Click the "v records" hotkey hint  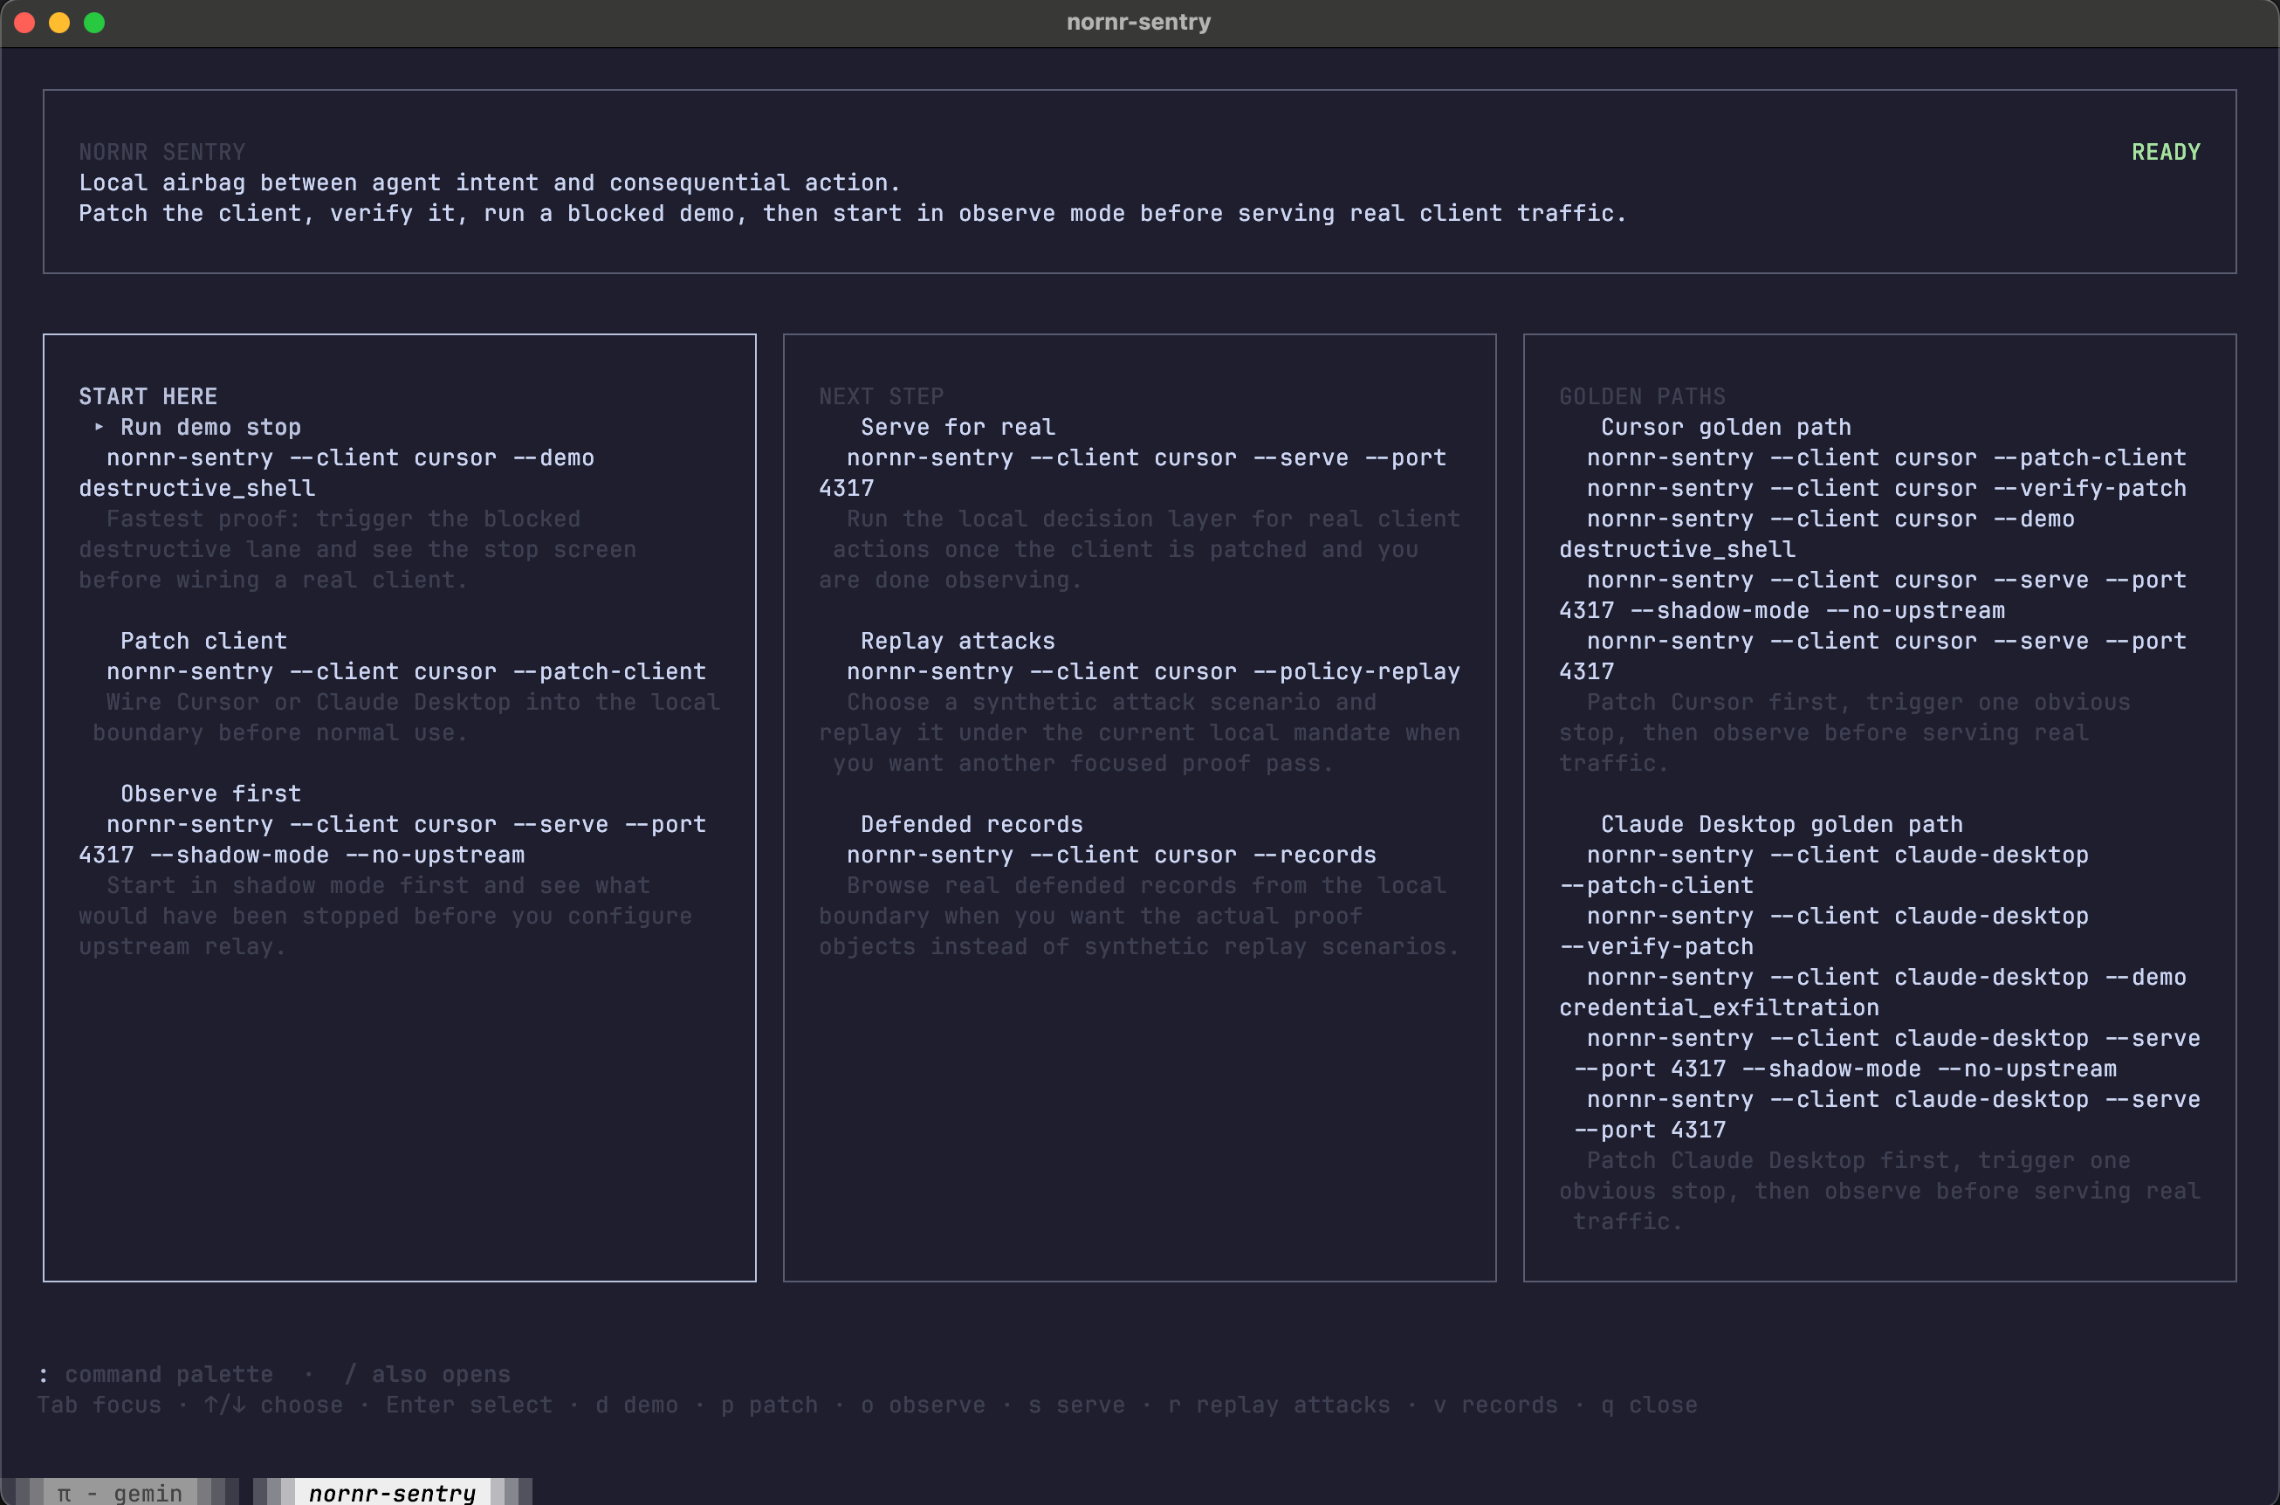pyautogui.click(x=1495, y=1405)
